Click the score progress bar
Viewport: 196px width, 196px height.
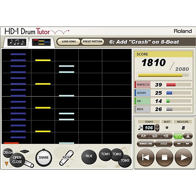163,75
